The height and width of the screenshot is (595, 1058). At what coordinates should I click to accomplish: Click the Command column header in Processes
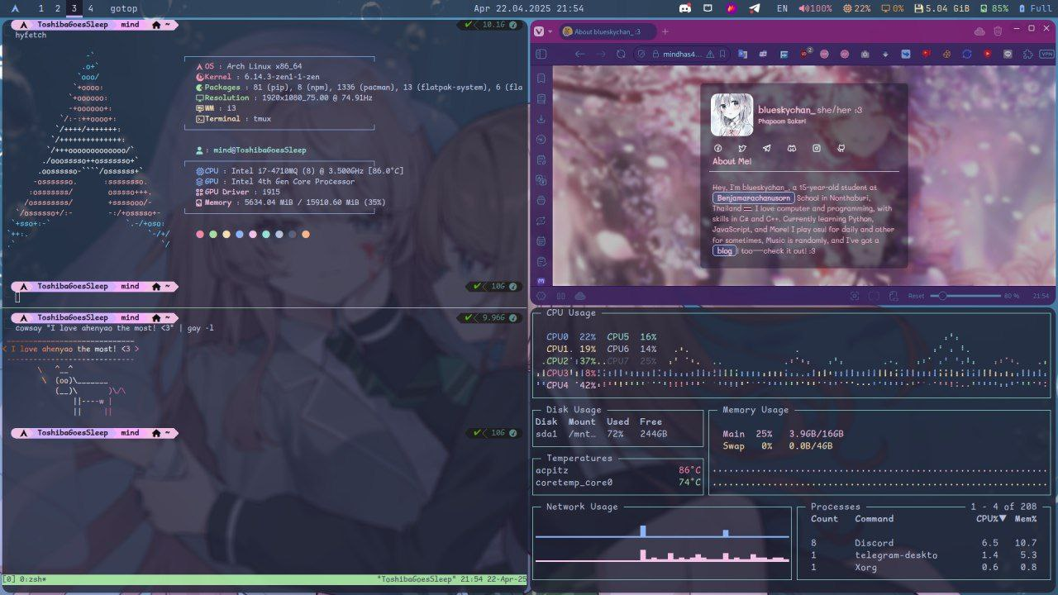click(x=874, y=519)
